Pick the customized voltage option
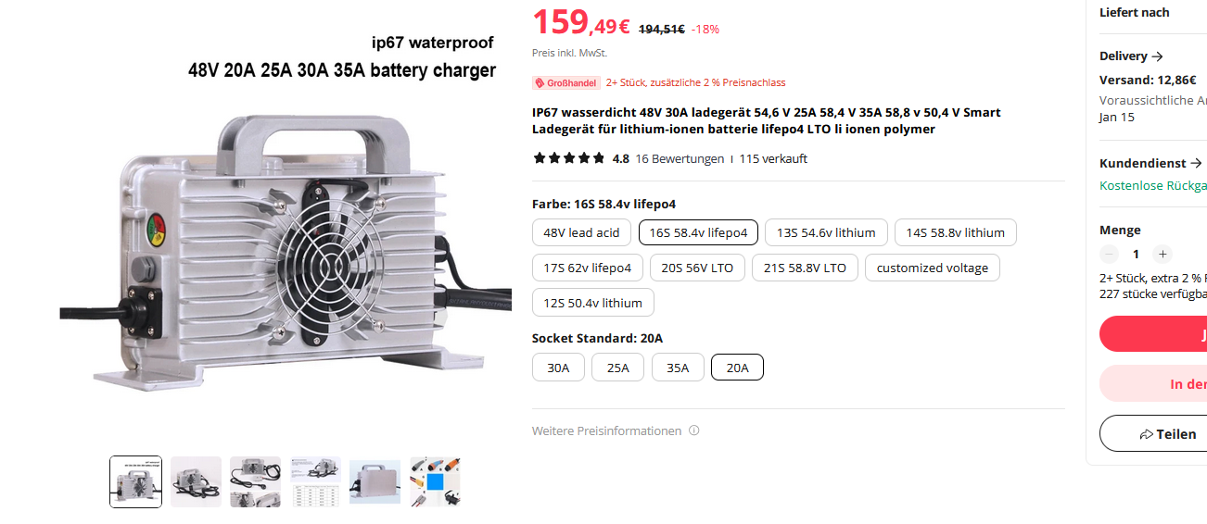 tap(933, 268)
